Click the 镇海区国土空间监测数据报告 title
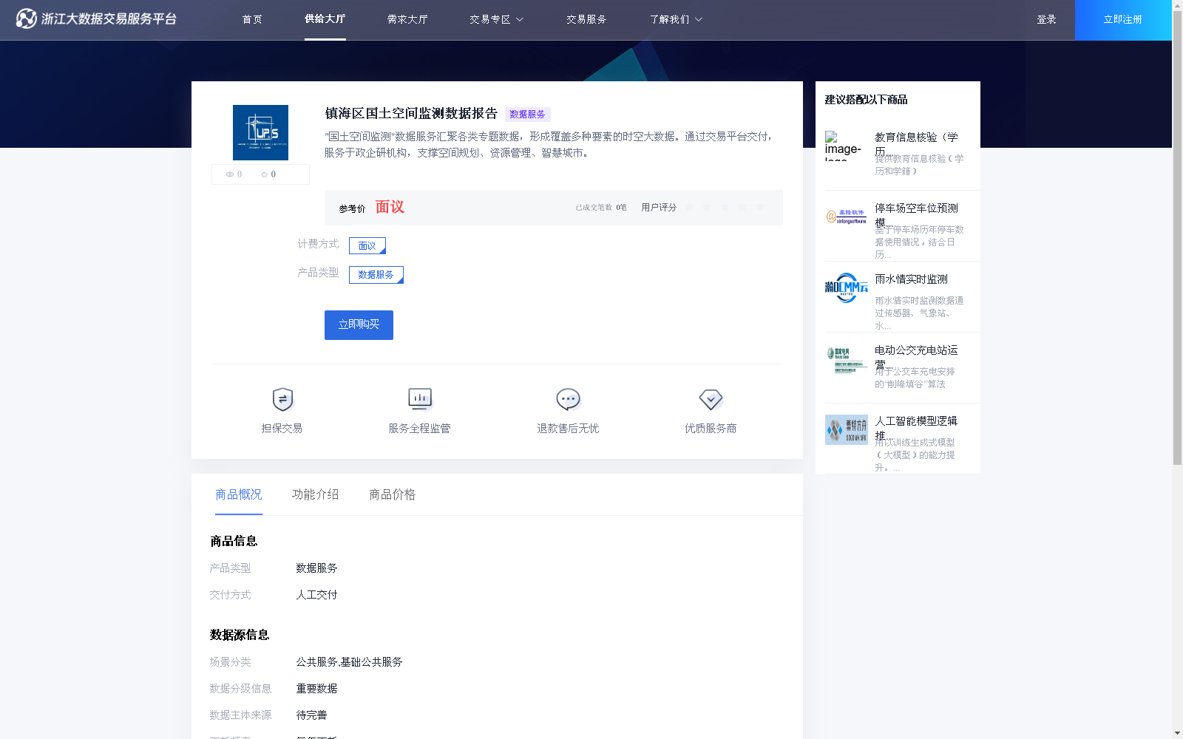The height and width of the screenshot is (739, 1183). [411, 114]
